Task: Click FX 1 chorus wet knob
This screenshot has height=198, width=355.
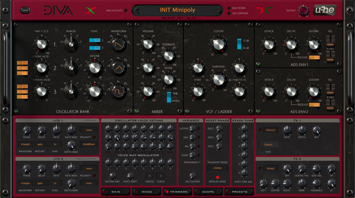Action: point(316,130)
